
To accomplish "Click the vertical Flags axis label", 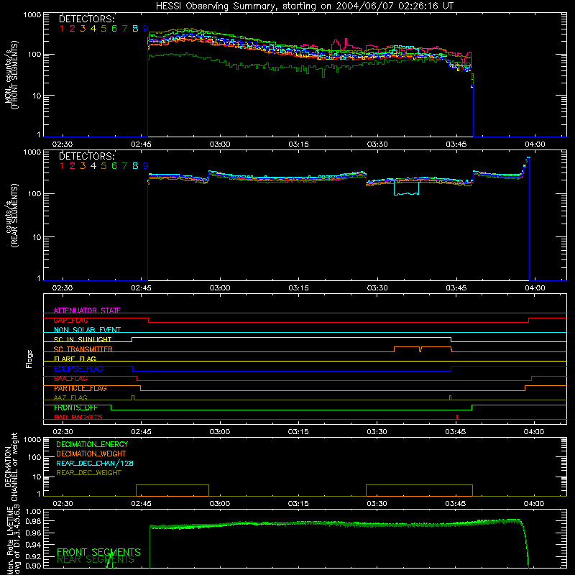I will click(x=29, y=359).
